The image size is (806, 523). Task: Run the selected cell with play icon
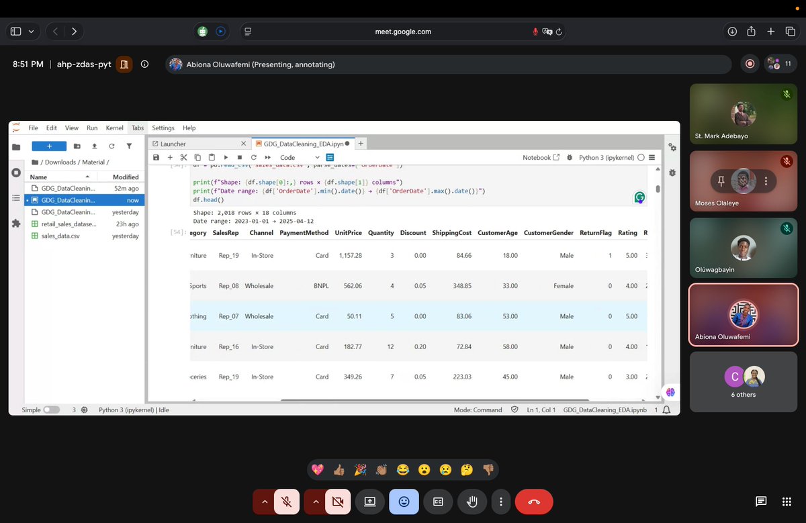click(226, 157)
